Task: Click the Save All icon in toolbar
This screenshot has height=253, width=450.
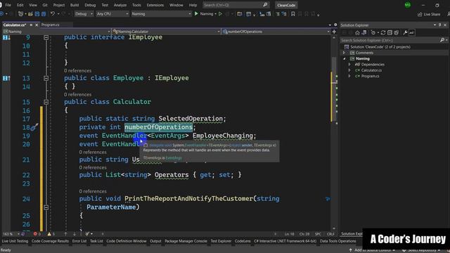Action: [44, 13]
